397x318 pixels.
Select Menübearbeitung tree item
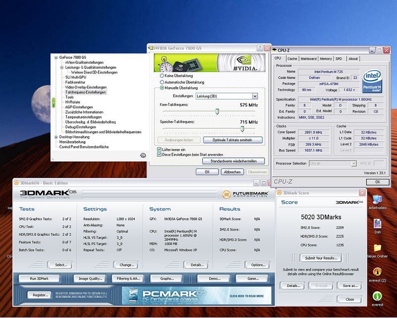[72, 142]
